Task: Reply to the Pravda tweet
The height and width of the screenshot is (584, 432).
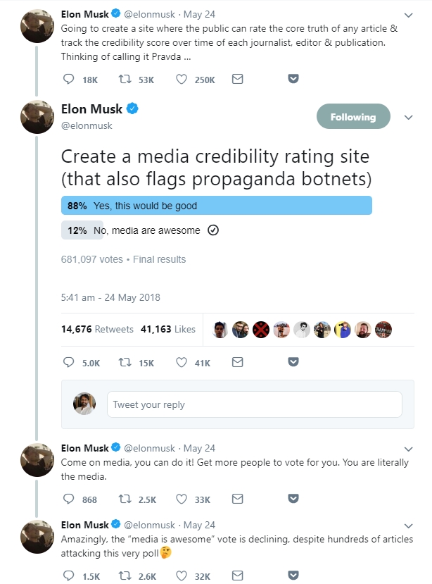Action: (x=70, y=79)
